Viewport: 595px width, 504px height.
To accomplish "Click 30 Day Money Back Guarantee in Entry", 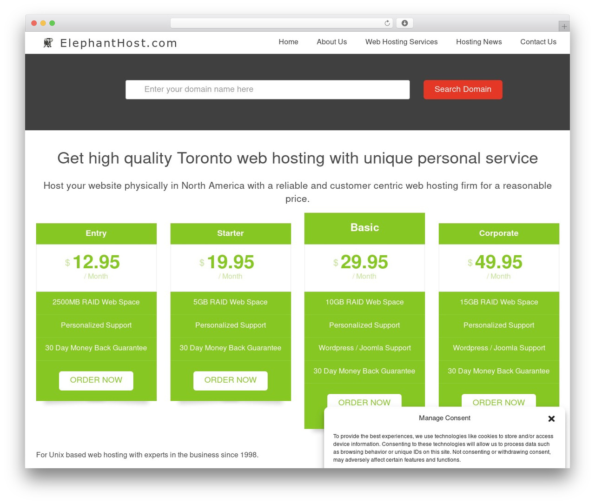I will pos(96,348).
